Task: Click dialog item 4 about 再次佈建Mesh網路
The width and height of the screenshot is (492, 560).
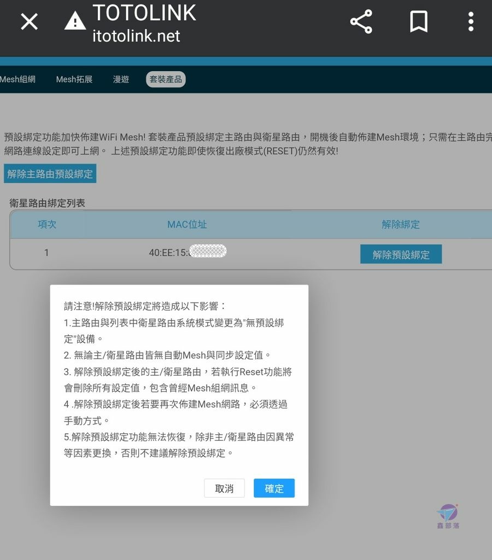Action: pyautogui.click(x=175, y=412)
